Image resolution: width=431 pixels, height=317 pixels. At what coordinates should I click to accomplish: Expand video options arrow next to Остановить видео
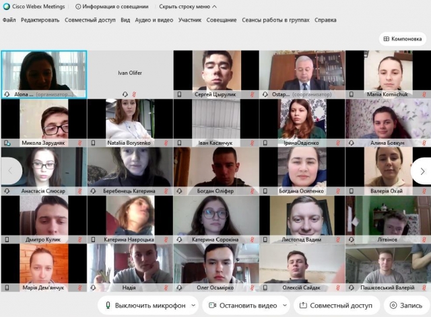click(285, 305)
